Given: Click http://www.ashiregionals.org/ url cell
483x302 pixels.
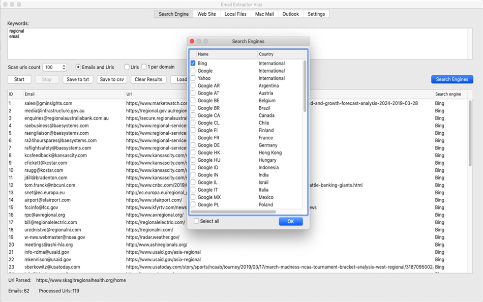Looking at the screenshot, I should click(157, 245).
